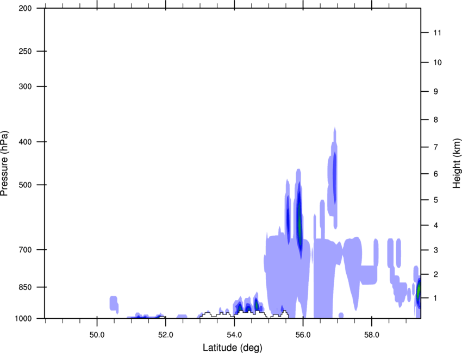Click the green contour at the right plot edge
462x353 pixels.
tap(419, 290)
